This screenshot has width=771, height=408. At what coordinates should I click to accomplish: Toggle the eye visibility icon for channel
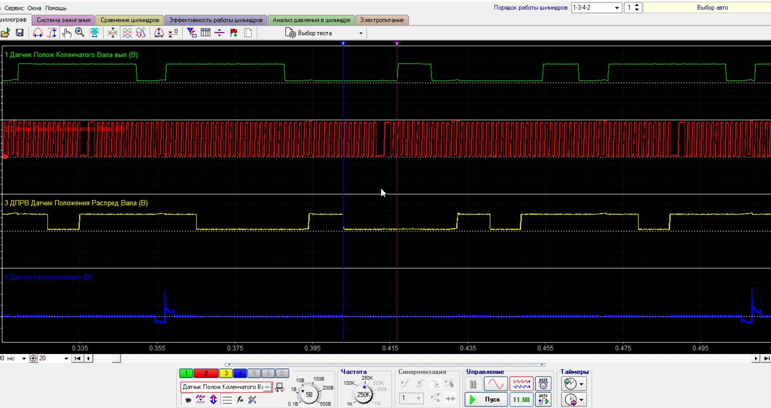point(188,400)
